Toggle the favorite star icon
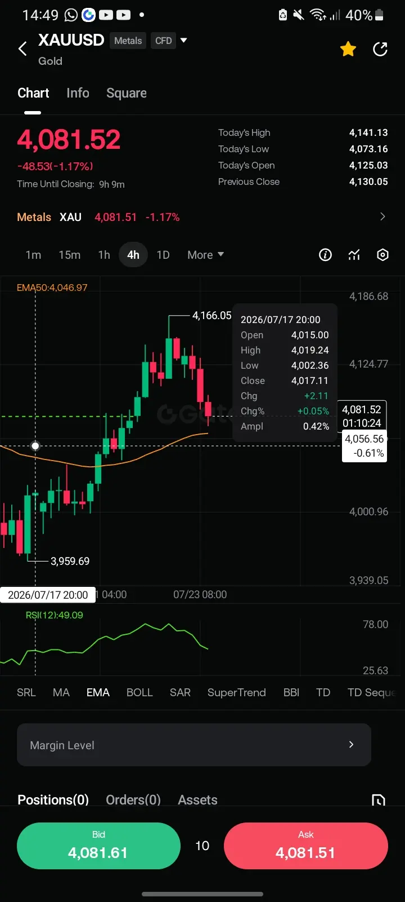Image resolution: width=405 pixels, height=902 pixels. point(348,49)
